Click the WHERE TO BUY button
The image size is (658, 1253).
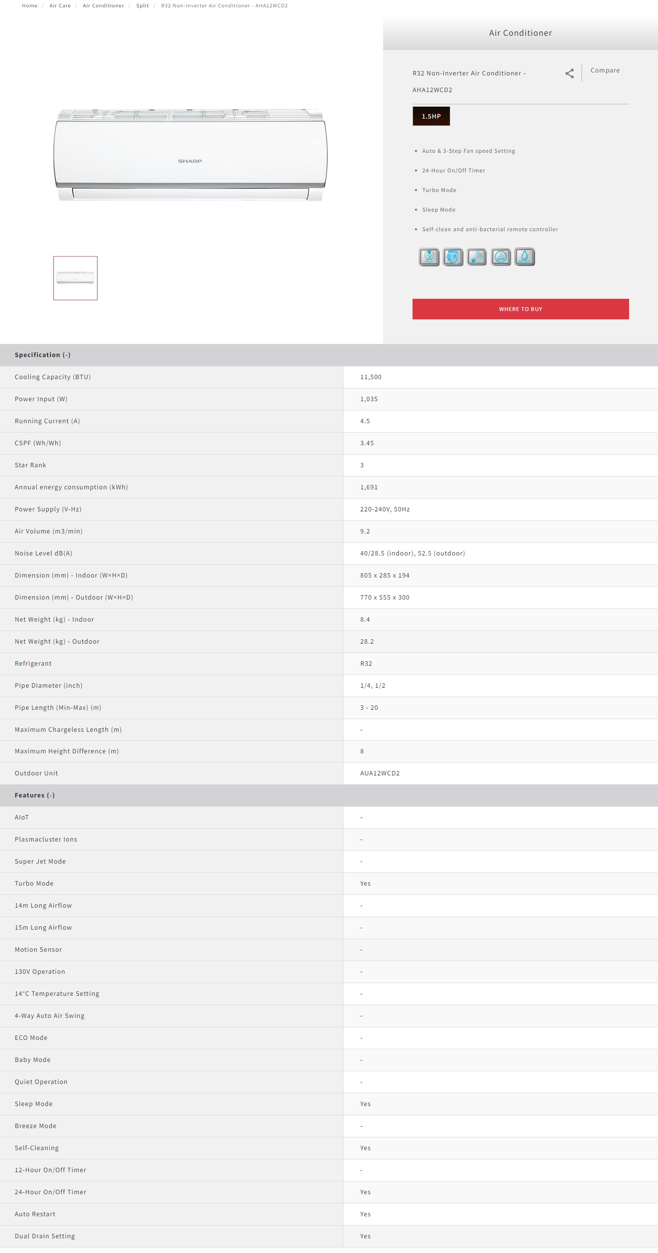pos(520,309)
